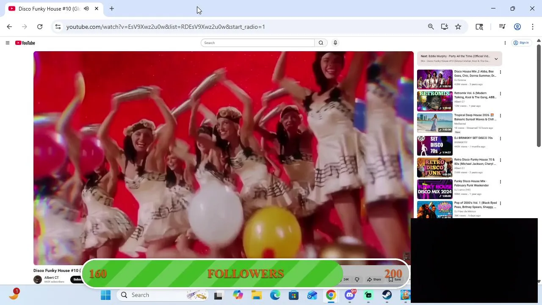This screenshot has height=305, width=542.
Task: Open Microsoft Store from the taskbar
Action: click(293, 295)
